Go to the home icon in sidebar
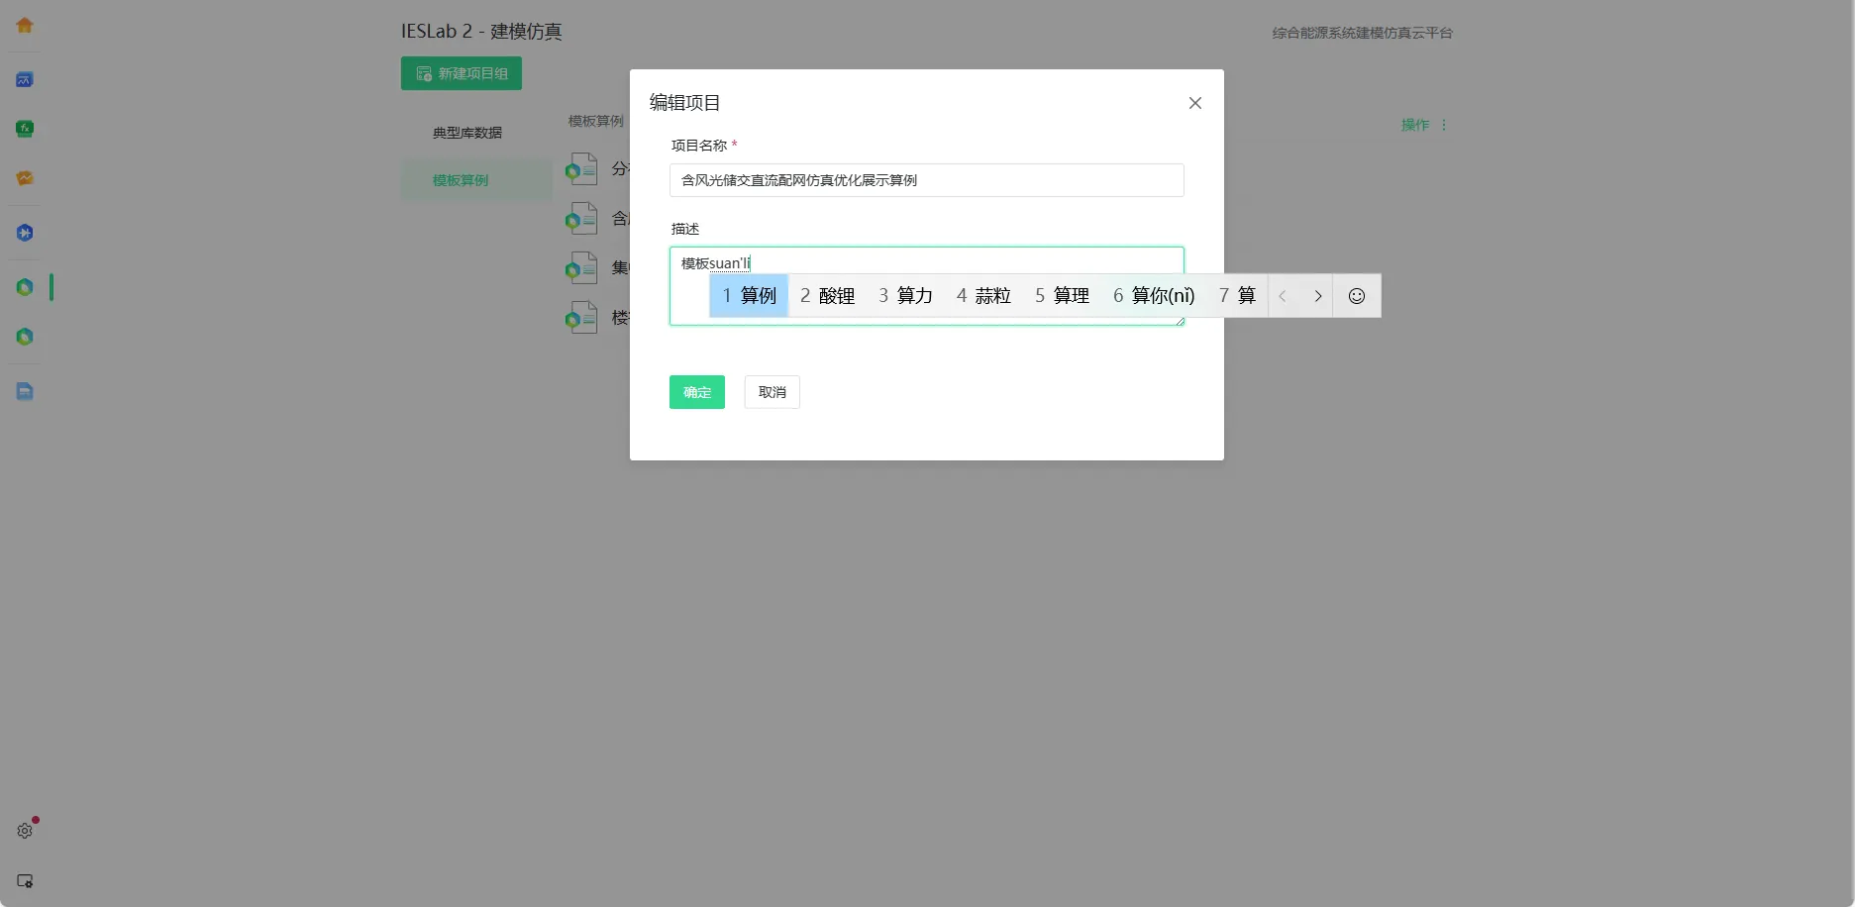 pos(25,26)
